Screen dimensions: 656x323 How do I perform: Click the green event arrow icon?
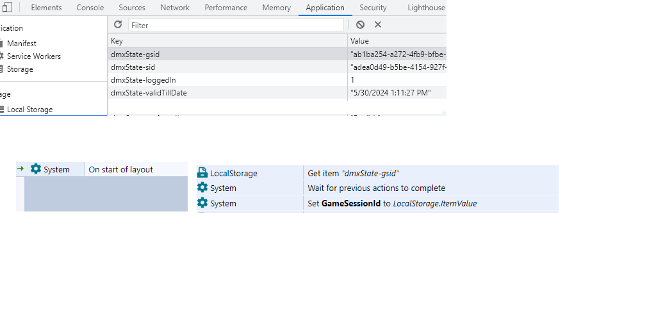20,169
